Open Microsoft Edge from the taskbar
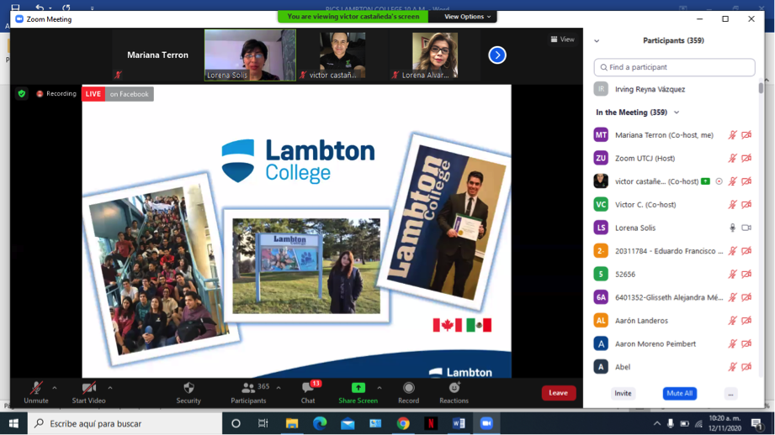Image resolution: width=775 pixels, height=435 pixels. tap(320, 423)
